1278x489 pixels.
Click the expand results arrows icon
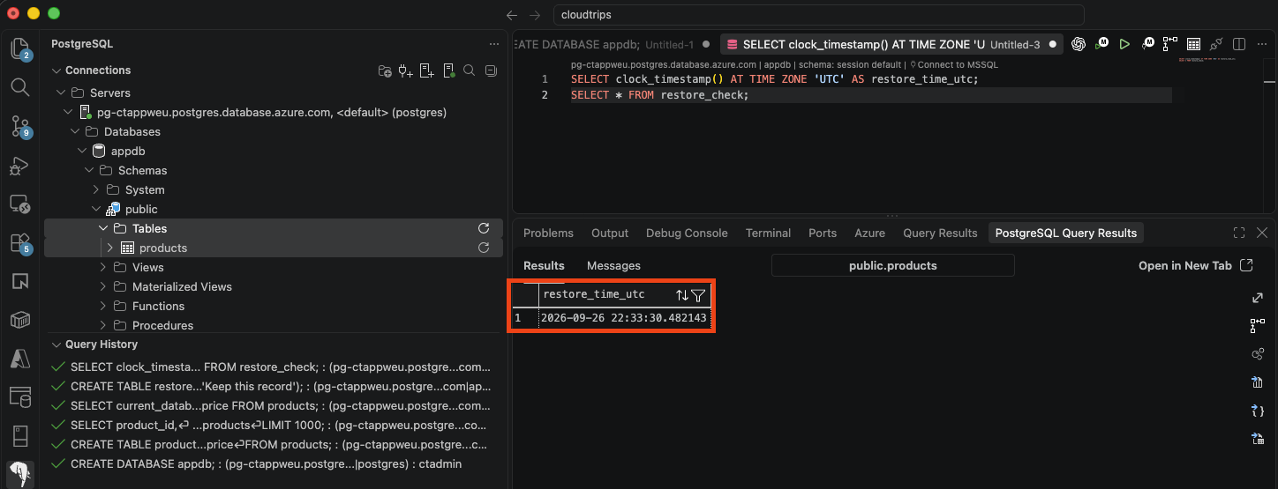[1258, 300]
